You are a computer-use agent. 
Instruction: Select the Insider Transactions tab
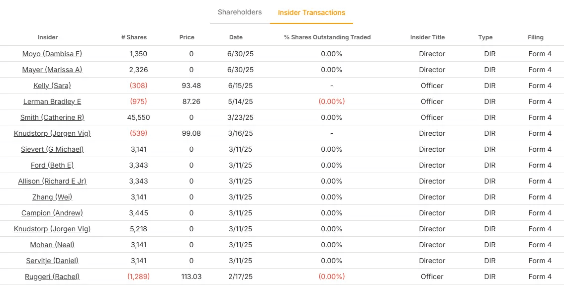[x=311, y=13]
